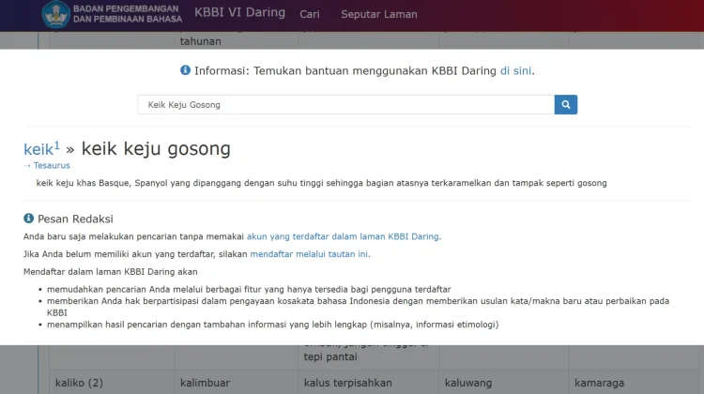The image size is (704, 394).
Task: Click the magnifier search button
Action: tap(566, 104)
